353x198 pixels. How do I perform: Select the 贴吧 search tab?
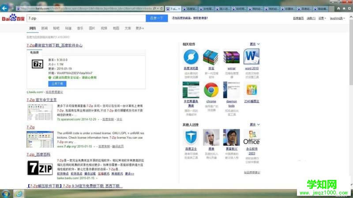pos(56,28)
